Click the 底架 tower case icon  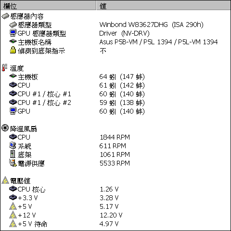pos(13,154)
